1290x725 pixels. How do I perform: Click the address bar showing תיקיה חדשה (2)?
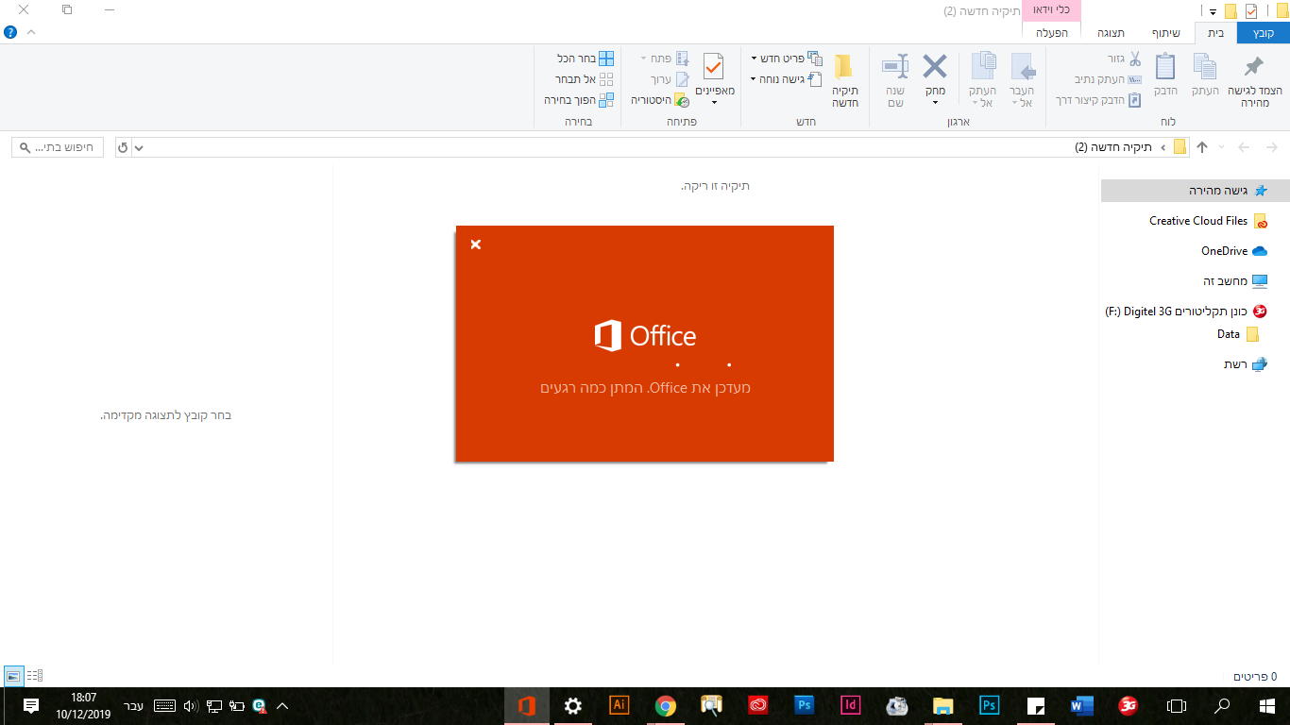click(660, 147)
